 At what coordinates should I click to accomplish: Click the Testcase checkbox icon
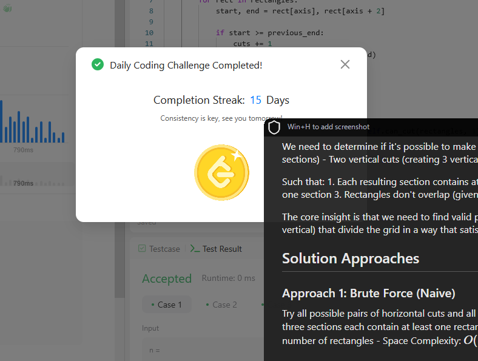[142, 249]
